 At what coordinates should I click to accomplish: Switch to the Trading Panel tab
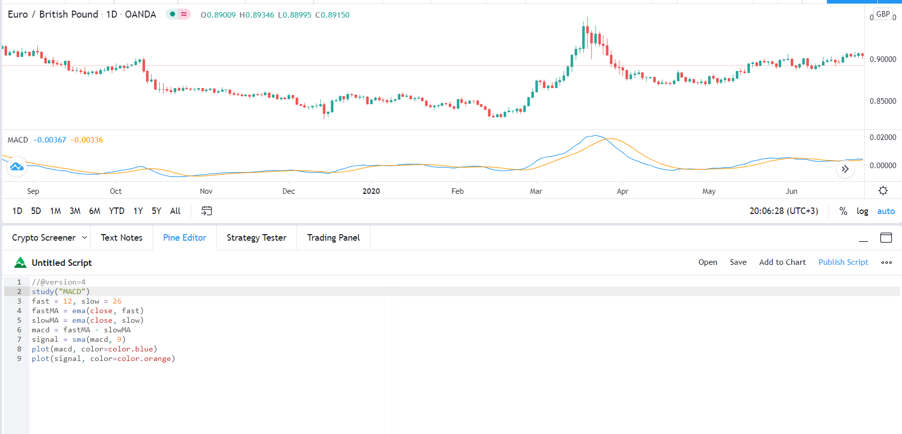(333, 238)
